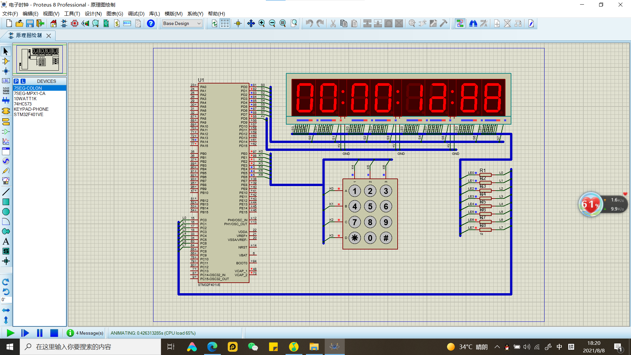Open Microsoft Edge from the taskbar
631x355 pixels.
(212, 347)
